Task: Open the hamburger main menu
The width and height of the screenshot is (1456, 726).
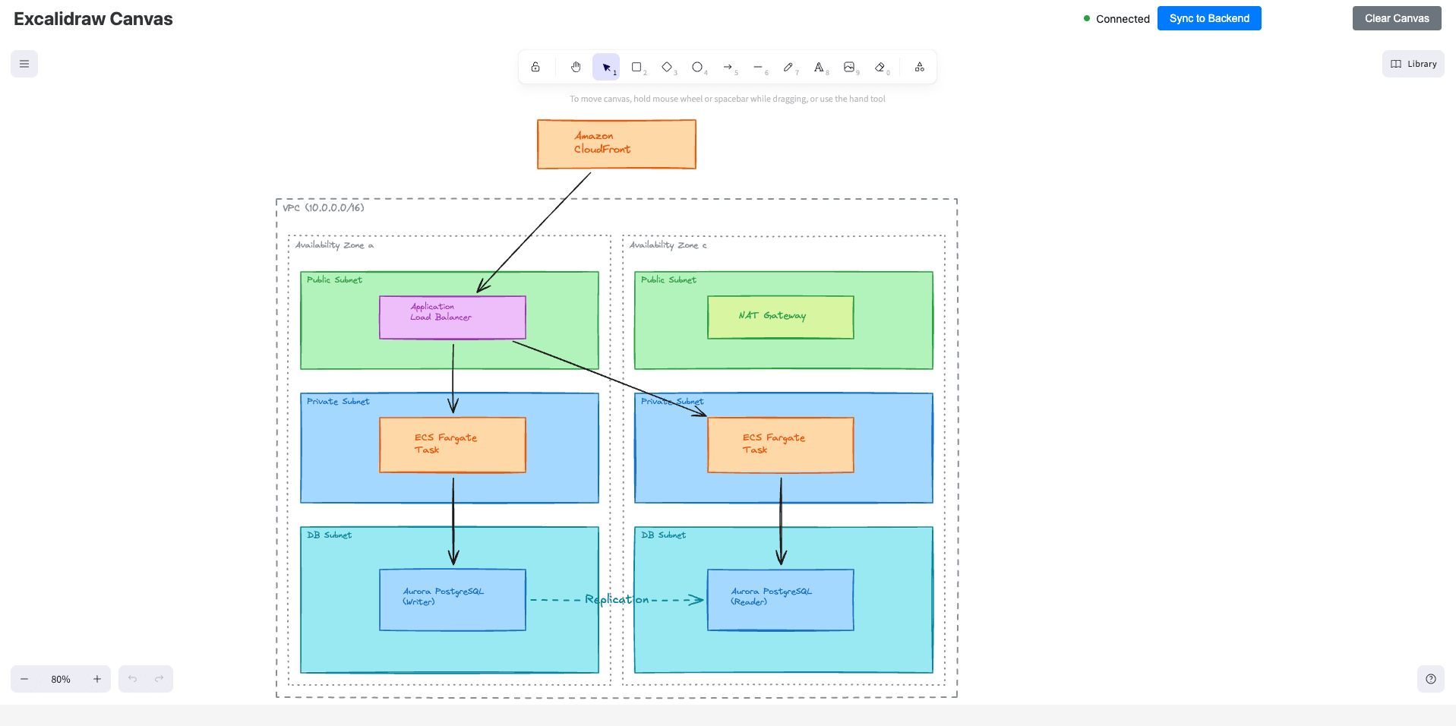Action: click(x=24, y=64)
